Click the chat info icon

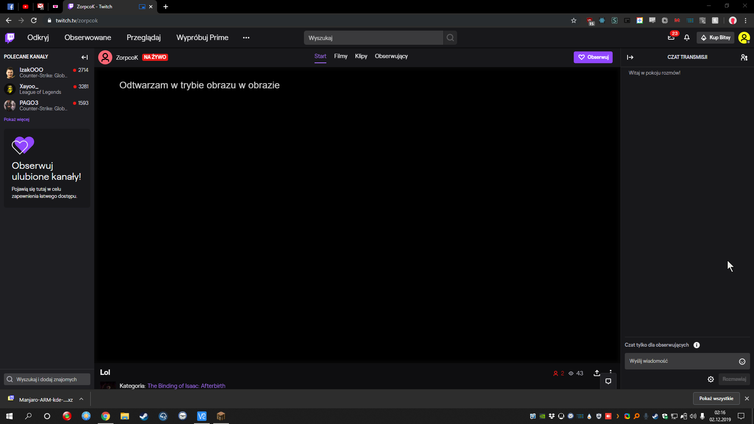pyautogui.click(x=697, y=345)
